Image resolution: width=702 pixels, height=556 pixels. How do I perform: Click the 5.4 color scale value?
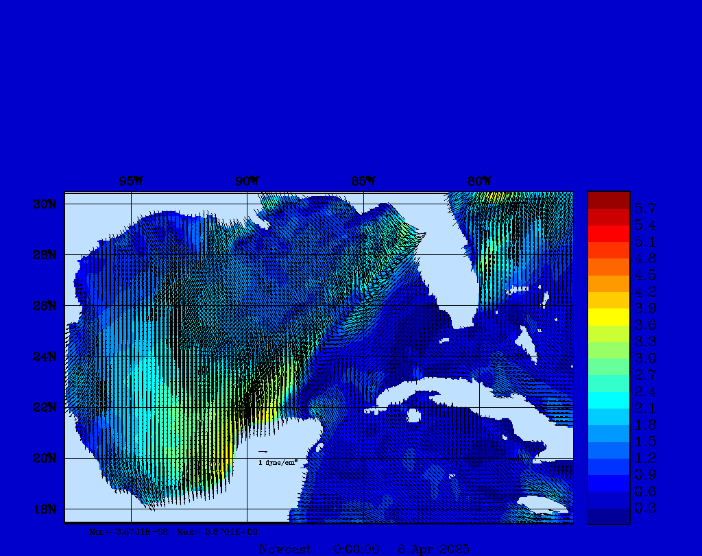tap(645, 225)
